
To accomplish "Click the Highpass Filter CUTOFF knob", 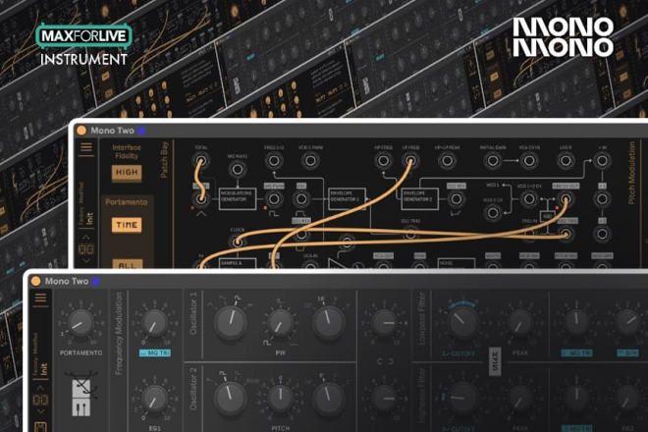I will [x=462, y=399].
